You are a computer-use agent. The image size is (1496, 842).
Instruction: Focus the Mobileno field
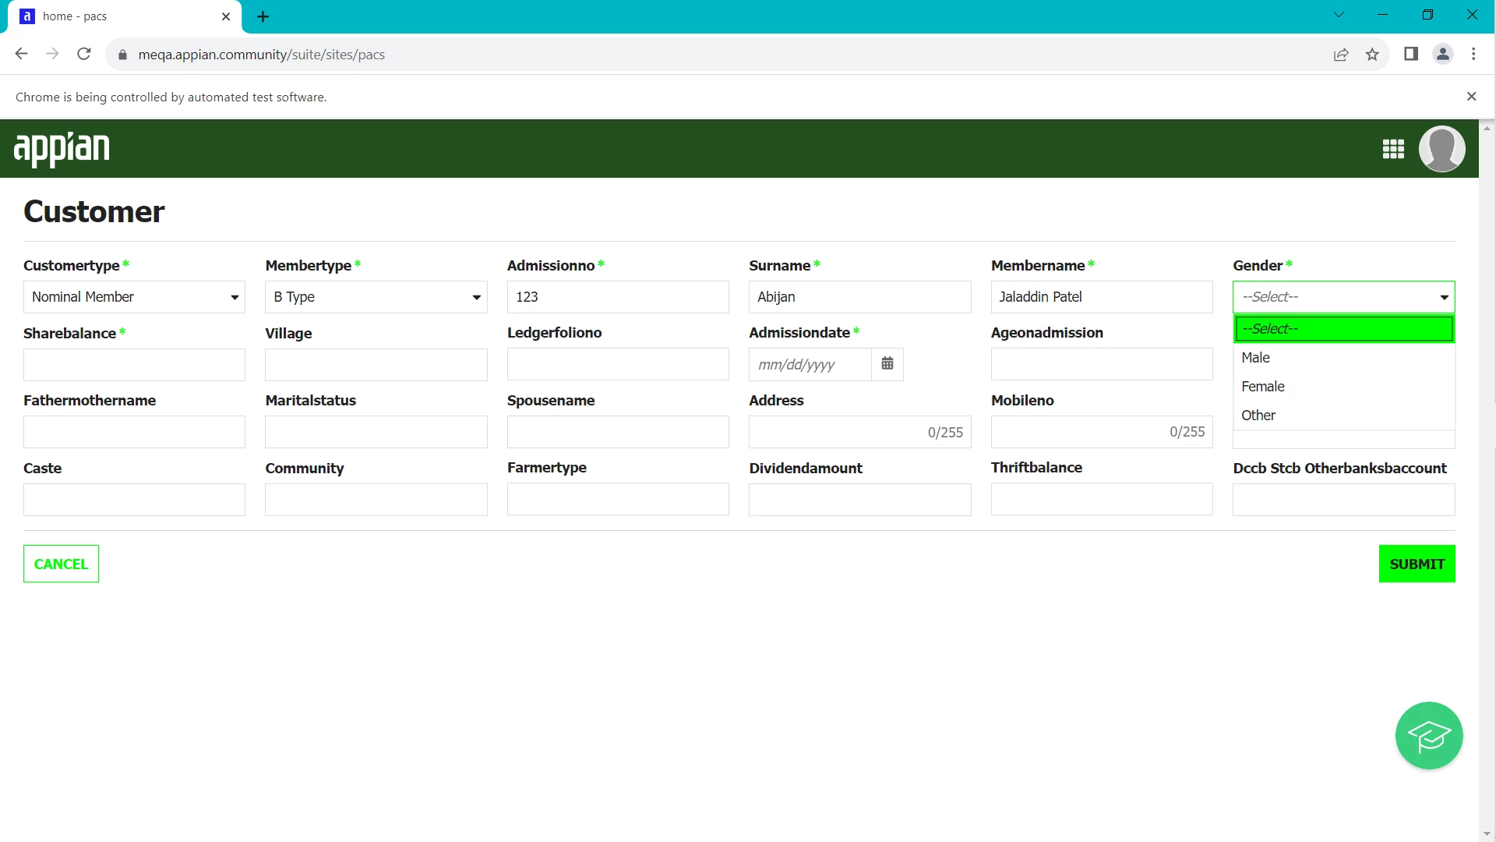1102,432
